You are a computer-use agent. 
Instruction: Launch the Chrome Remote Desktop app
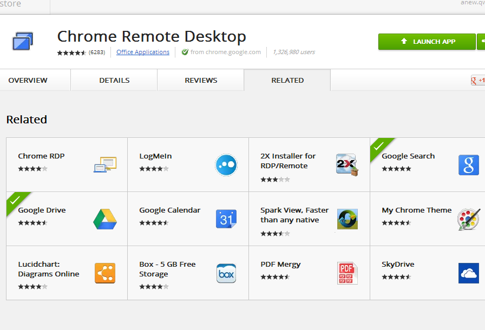tap(427, 42)
